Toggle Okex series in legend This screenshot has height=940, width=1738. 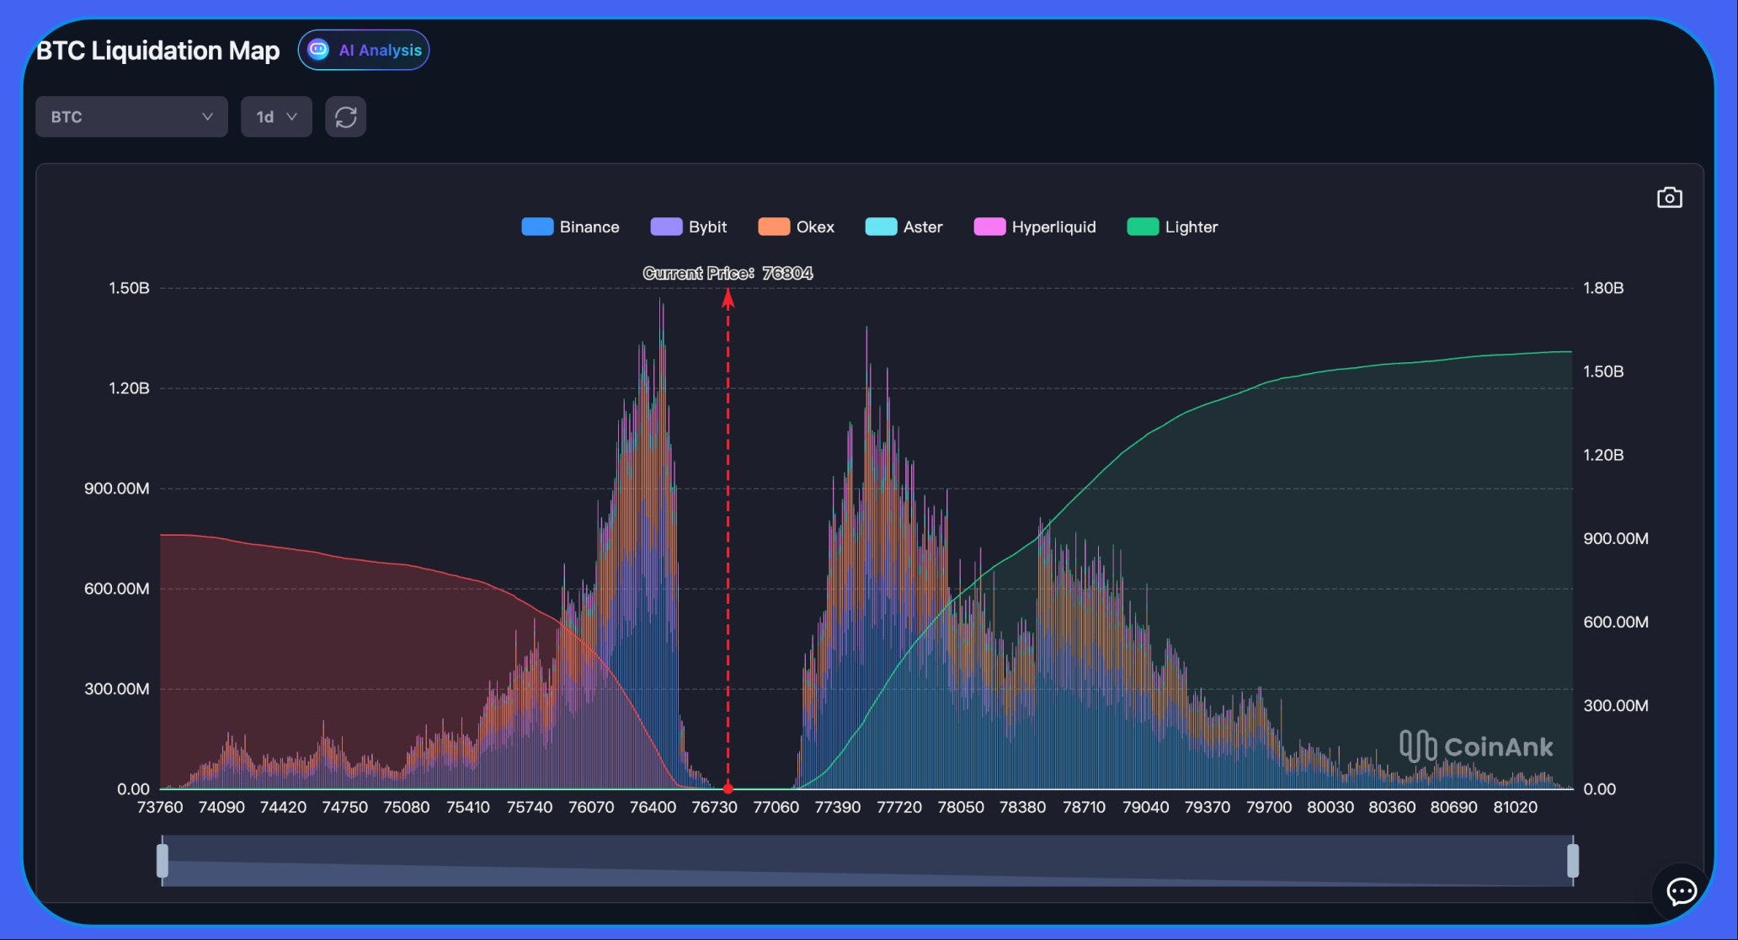(x=796, y=227)
